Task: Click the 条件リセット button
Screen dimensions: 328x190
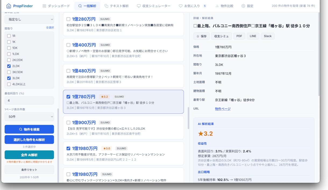Action: 29,170
